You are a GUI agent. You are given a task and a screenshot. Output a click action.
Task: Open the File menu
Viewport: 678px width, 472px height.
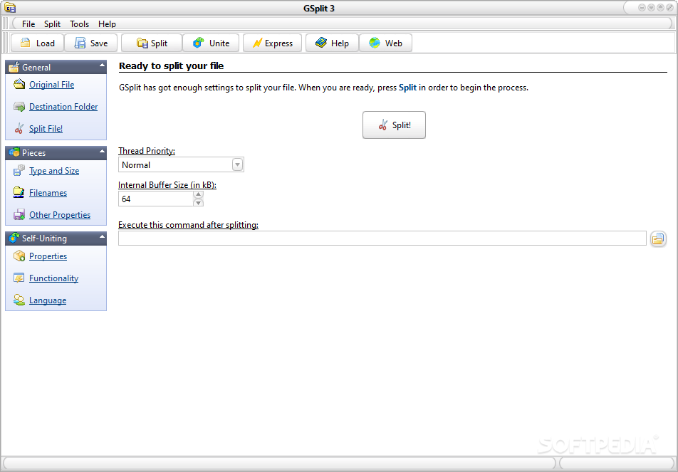(x=28, y=24)
